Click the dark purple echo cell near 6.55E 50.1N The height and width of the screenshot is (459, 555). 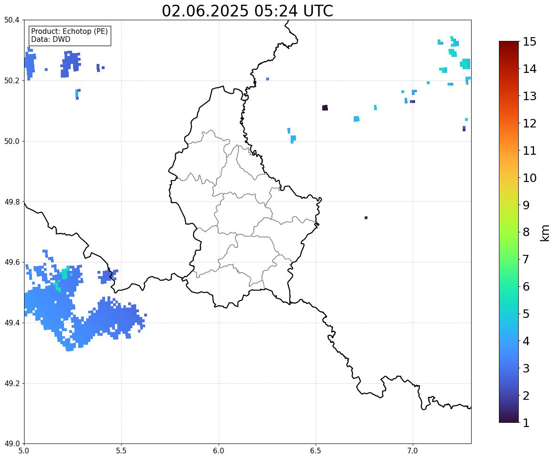[325, 108]
